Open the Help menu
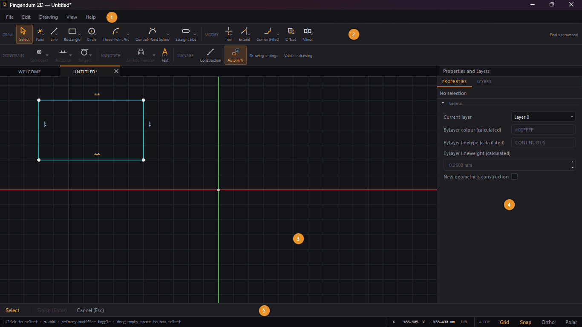This screenshot has height=327, width=582. click(91, 17)
